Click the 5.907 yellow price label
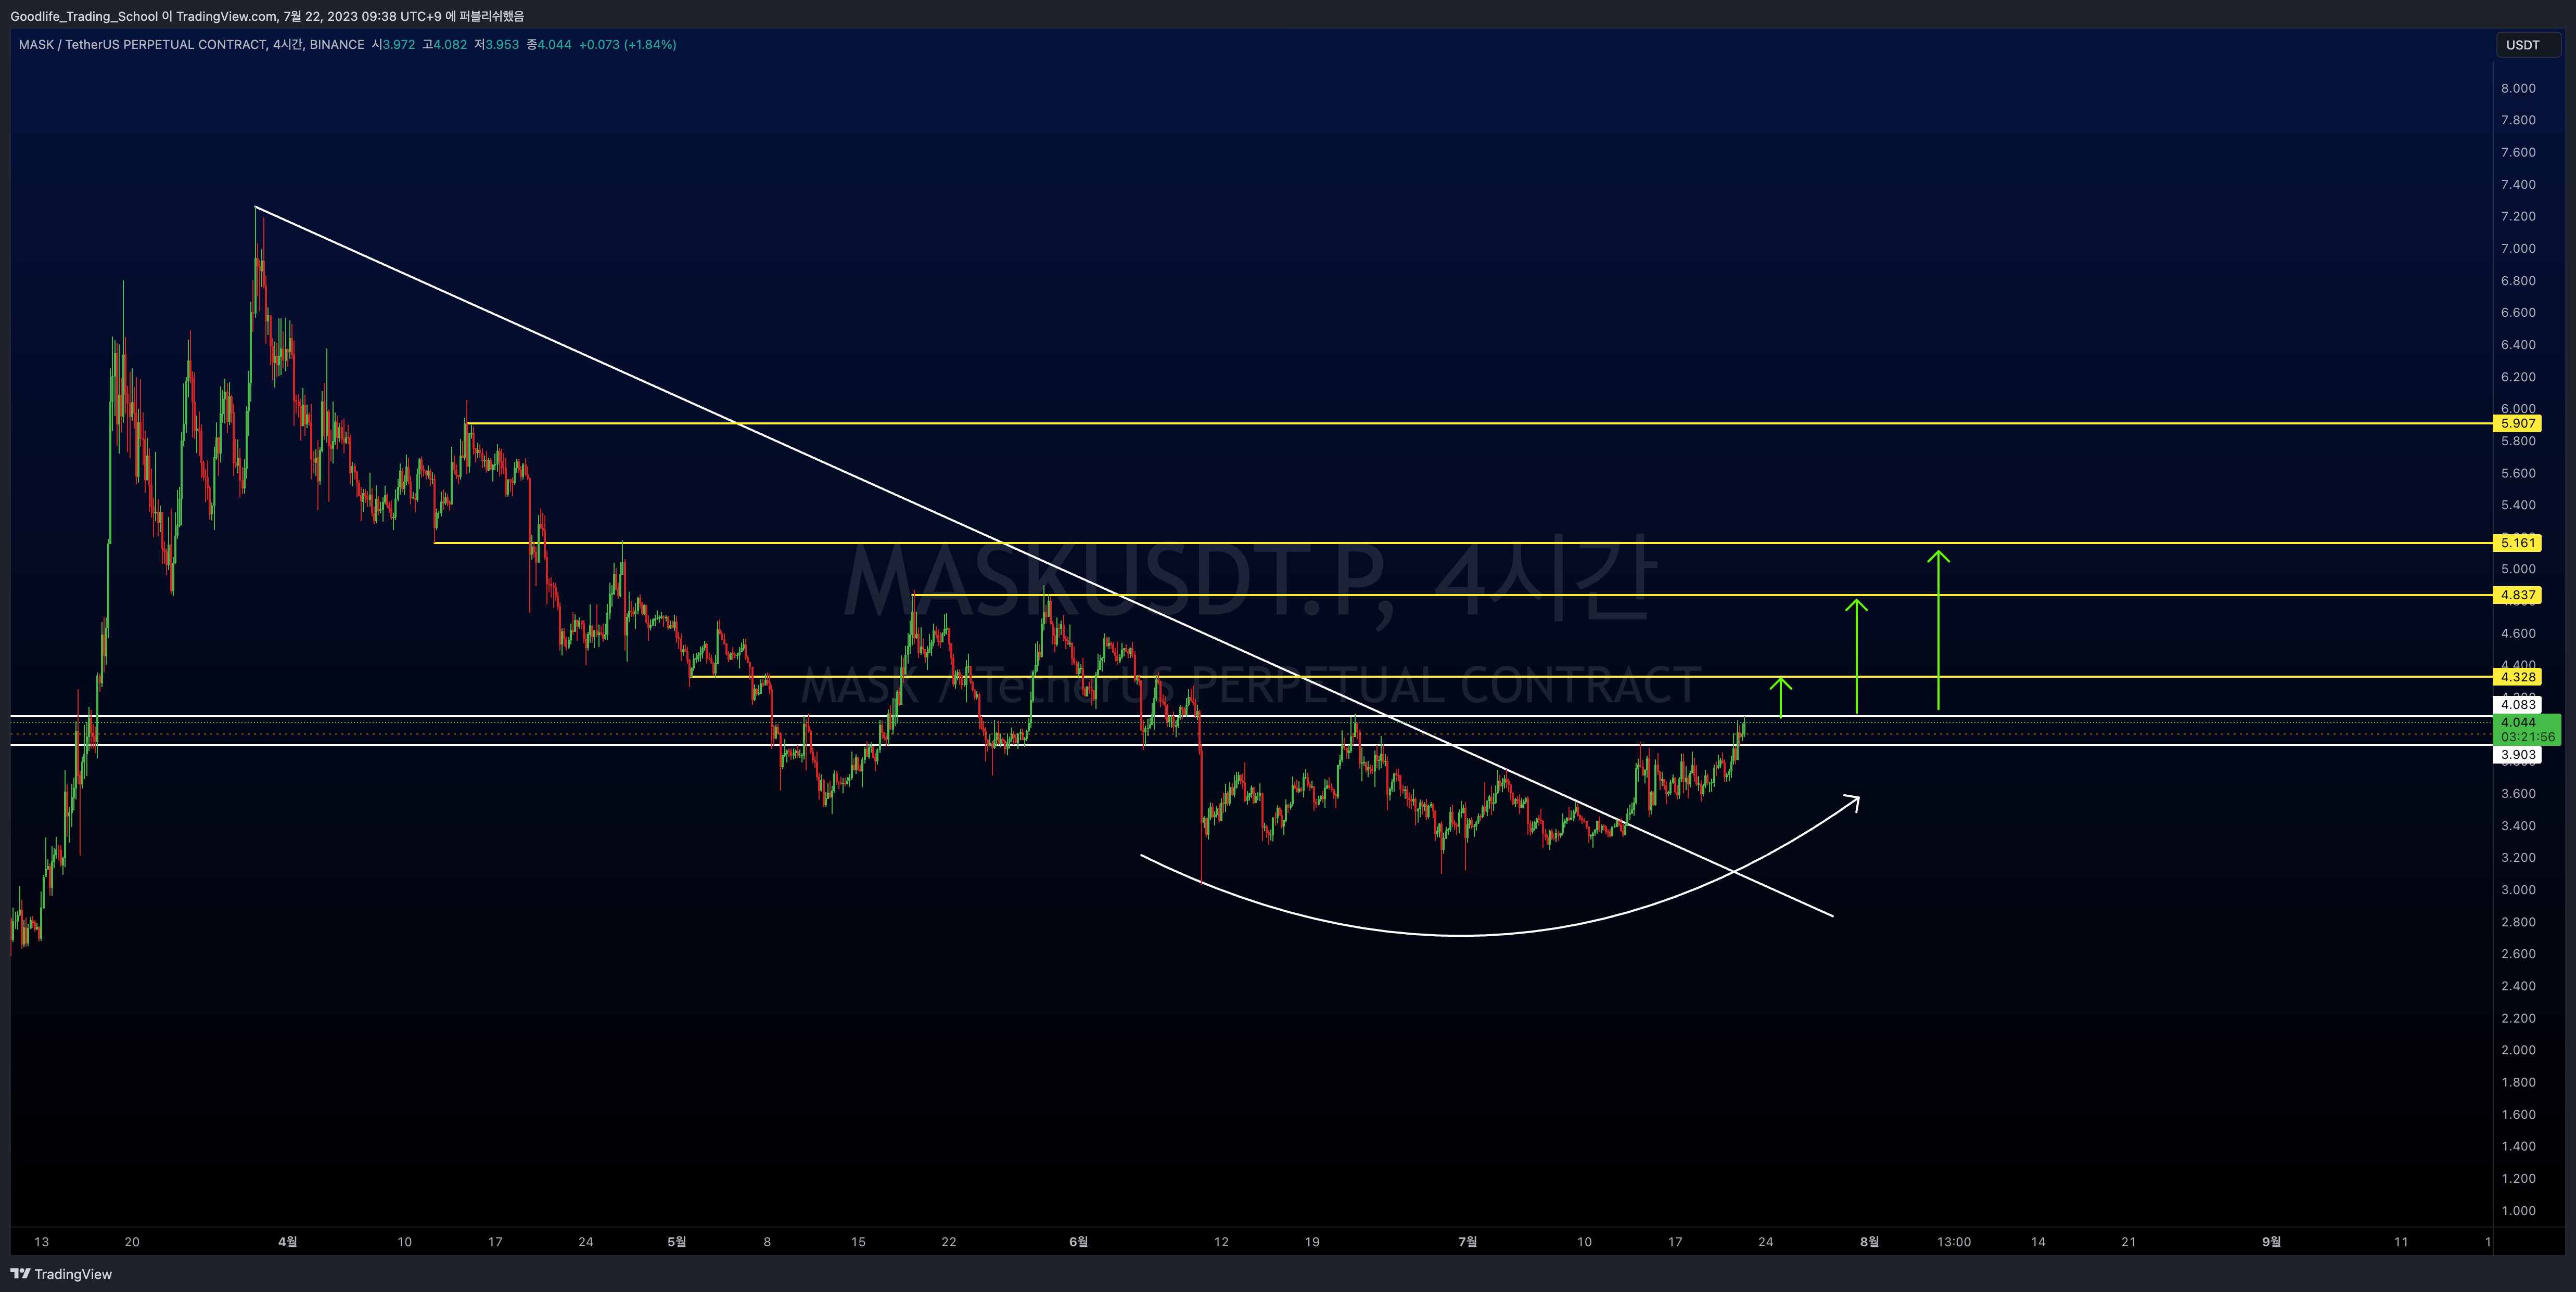 (2517, 424)
